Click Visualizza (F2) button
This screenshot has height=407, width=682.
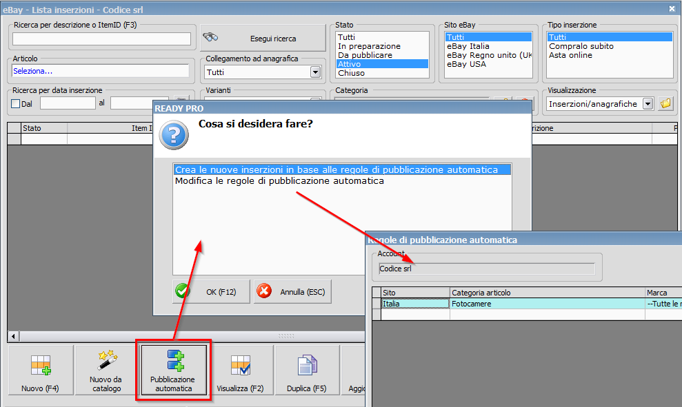pyautogui.click(x=240, y=370)
